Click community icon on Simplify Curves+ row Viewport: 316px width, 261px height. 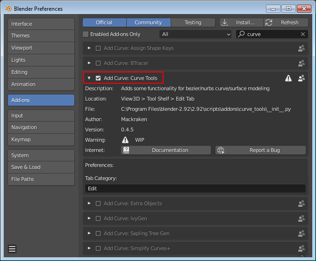tap(302, 248)
